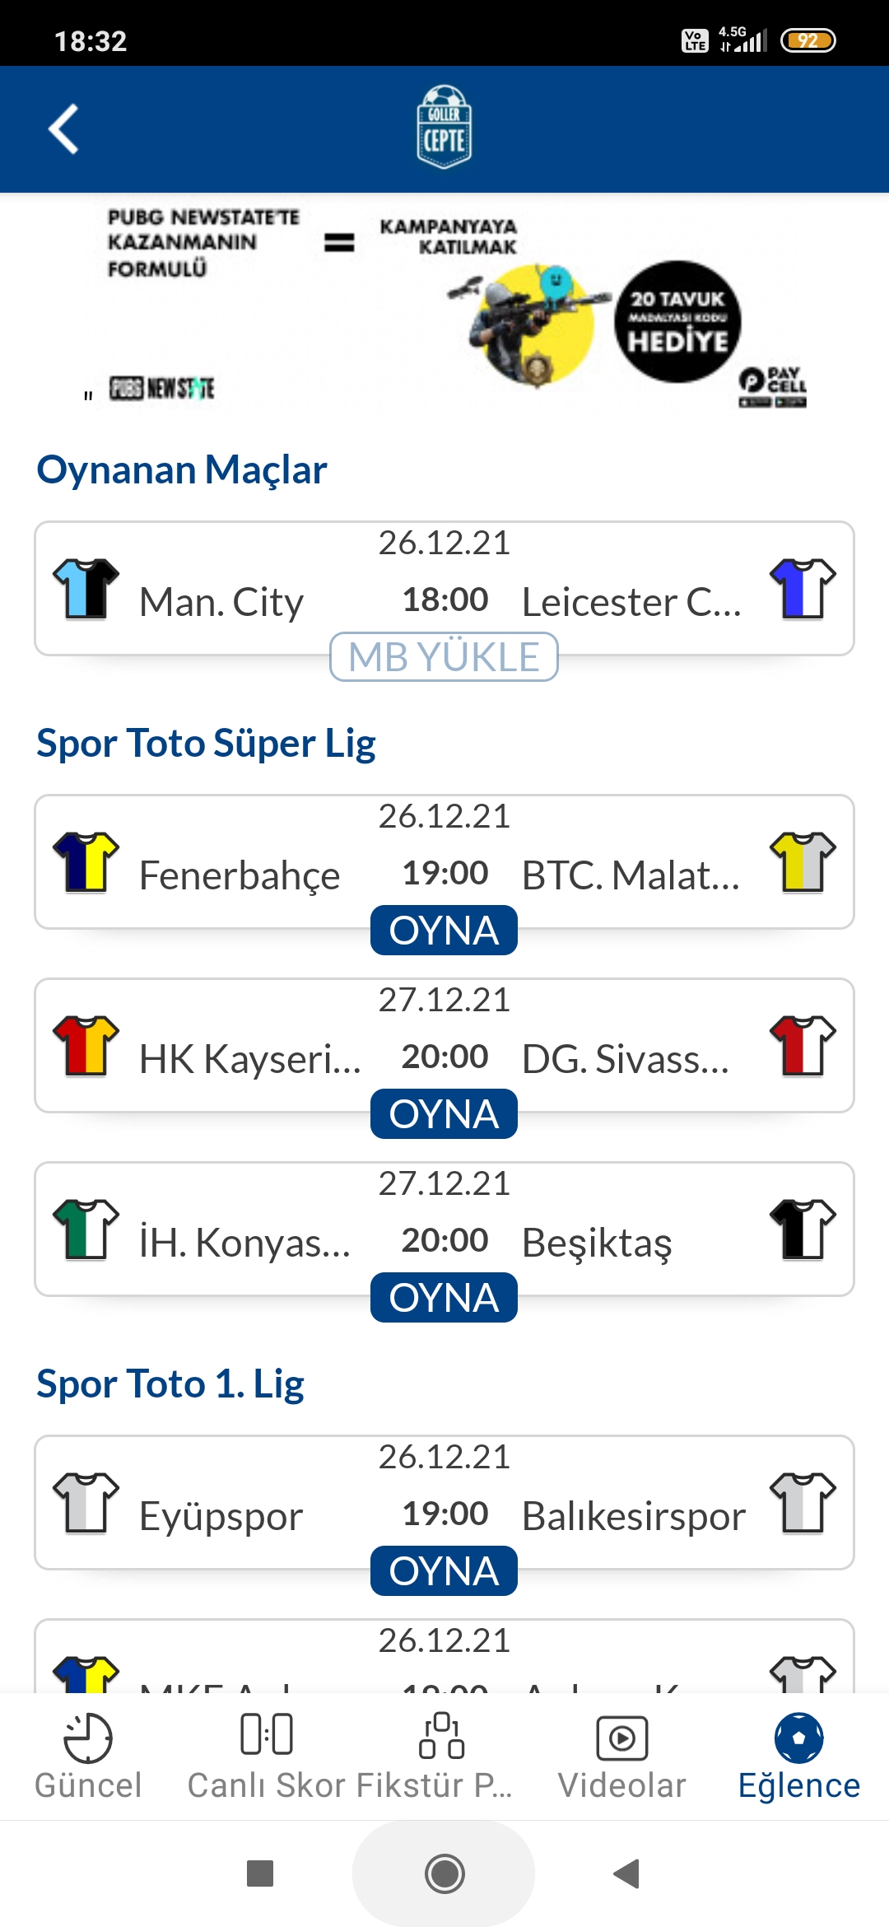Tap OYNA for Eyüpspor vs Balıkesirspor
Screen dimensions: 889x1927
(x=444, y=1571)
